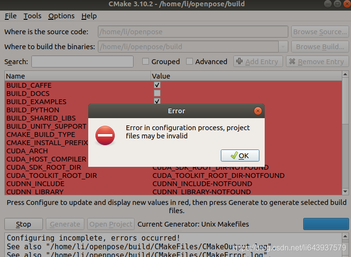Toggle the Advanced checkbox
Viewport: 351px width, 257px height.
[x=189, y=61]
